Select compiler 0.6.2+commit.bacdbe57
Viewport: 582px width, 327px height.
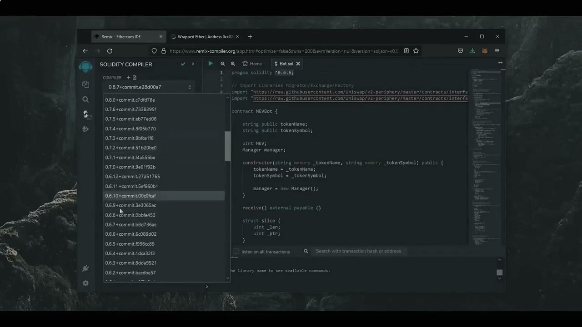point(164,273)
